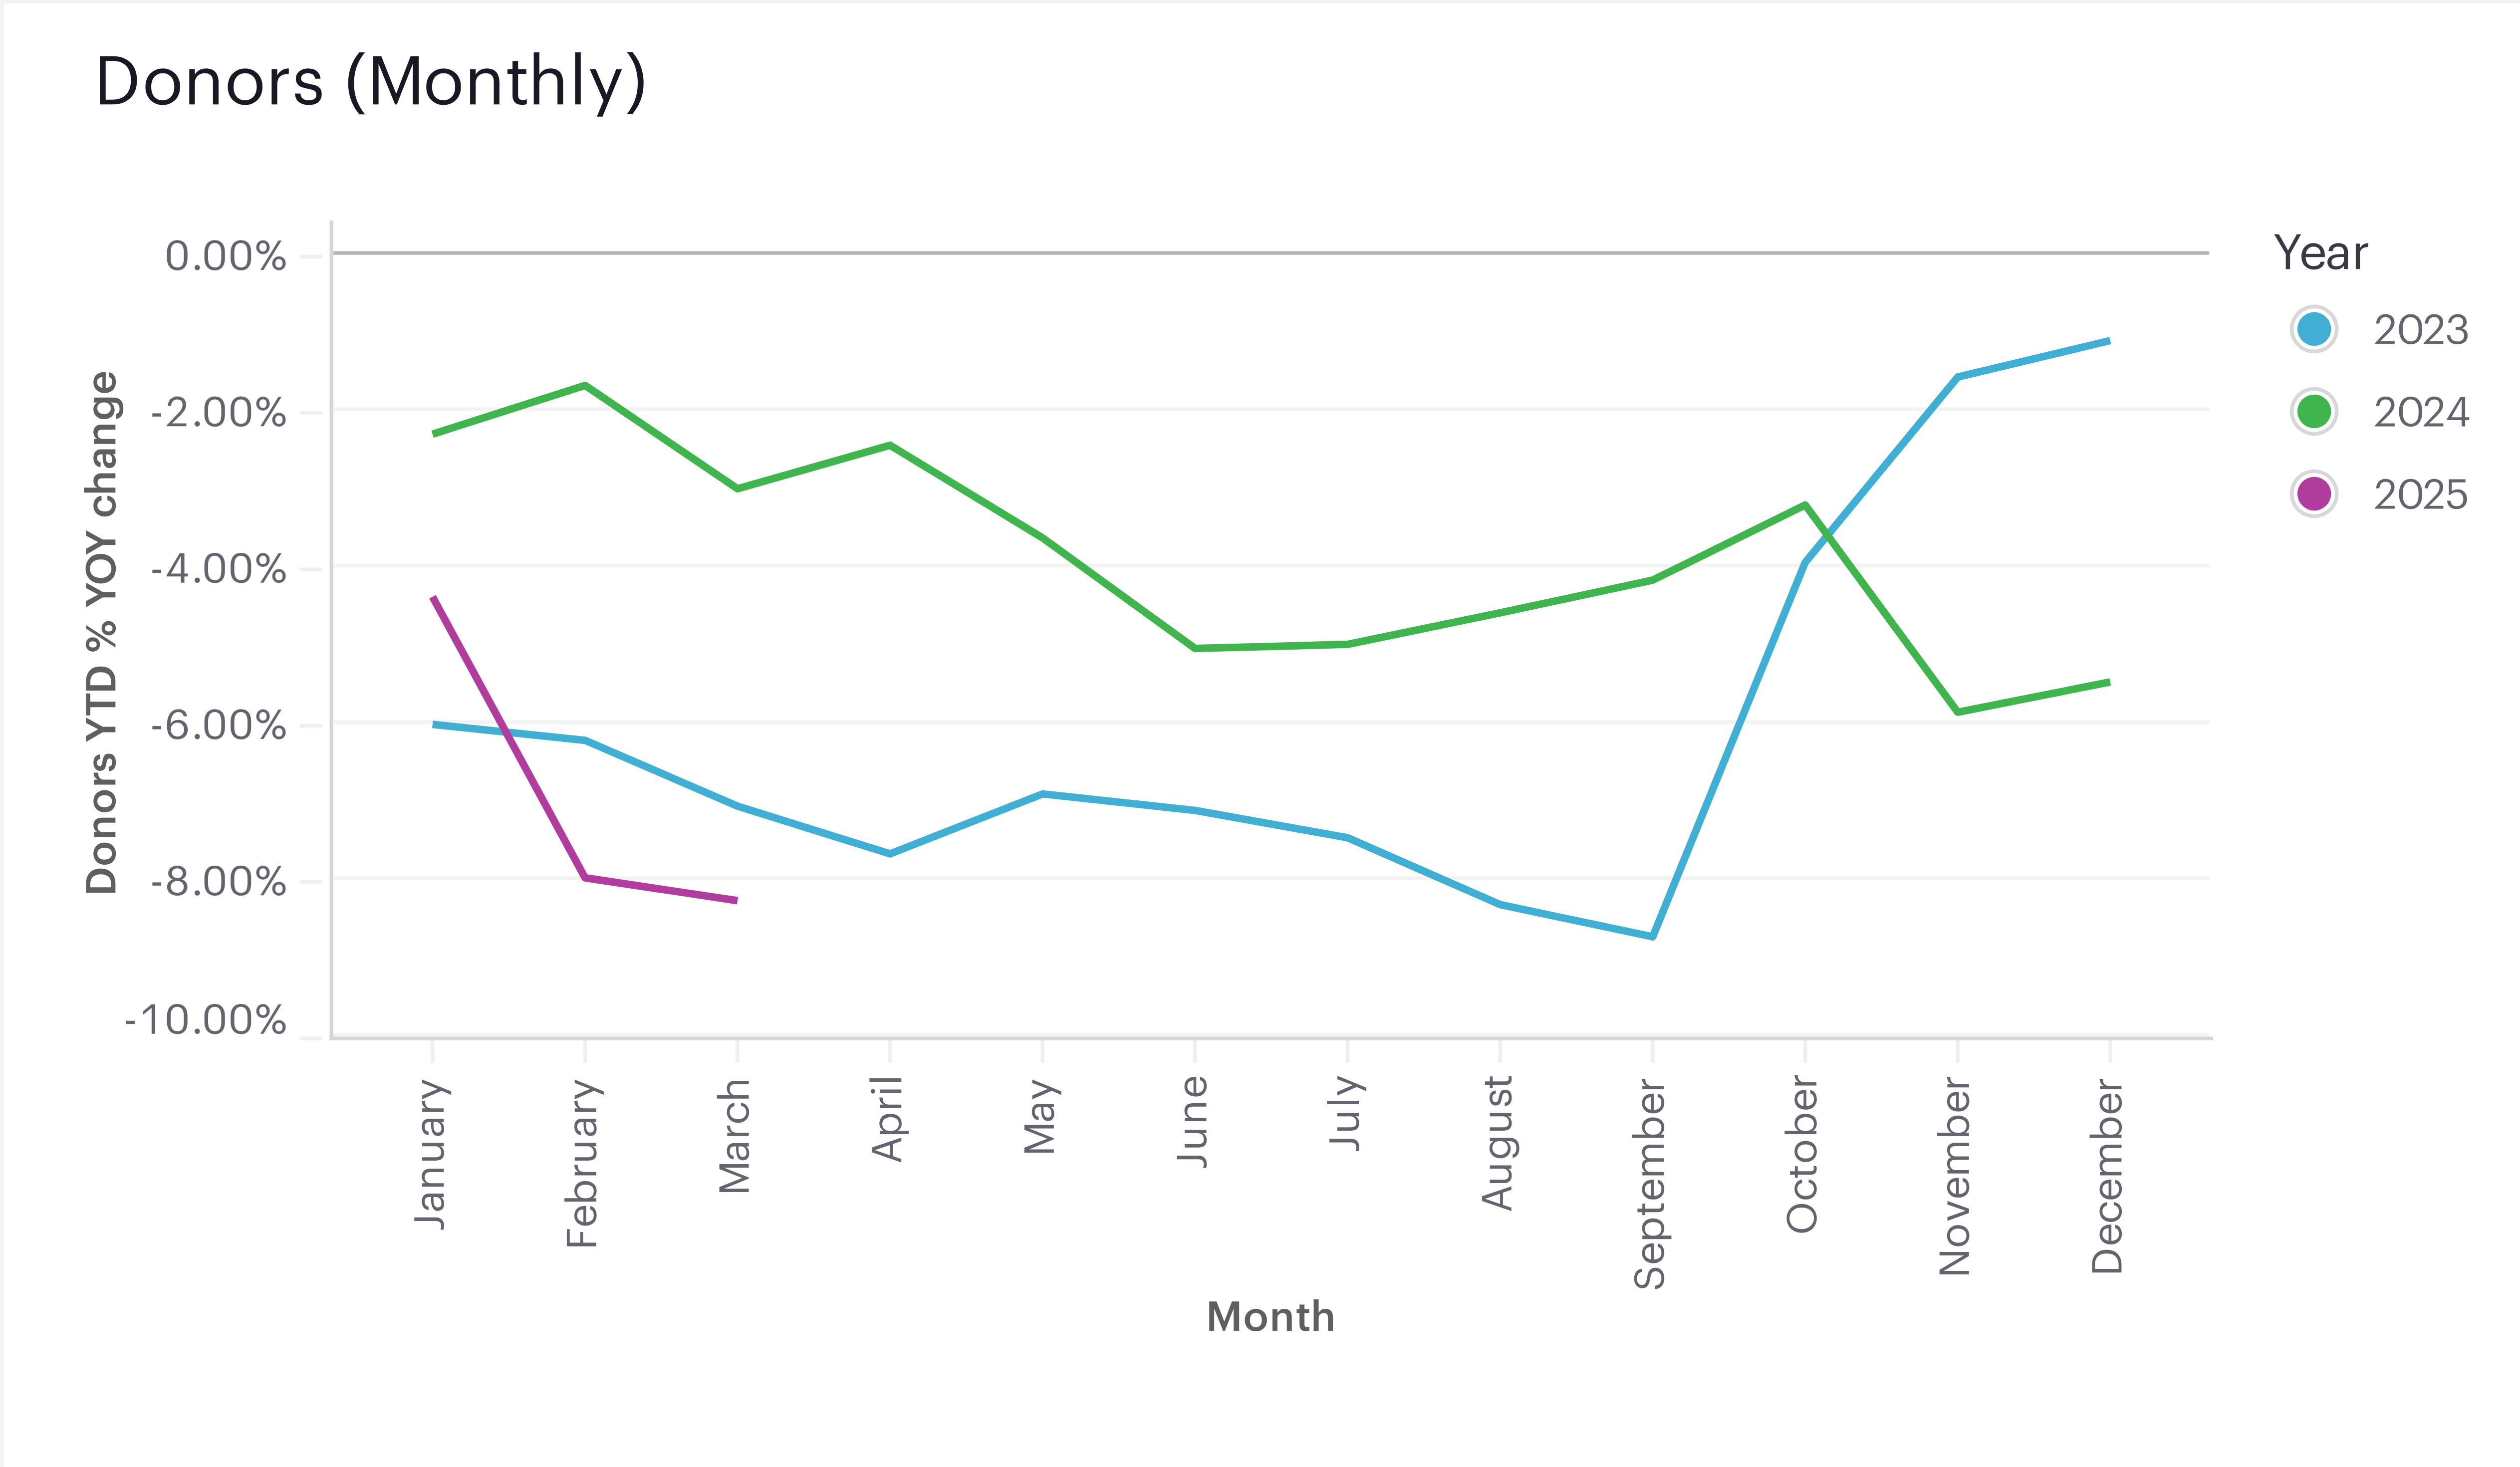
Task: Click the December x-axis tick label
Action: point(2107,1176)
